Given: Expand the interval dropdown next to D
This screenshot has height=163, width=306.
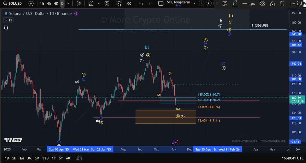Looking at the screenshot, I should 68,4.
